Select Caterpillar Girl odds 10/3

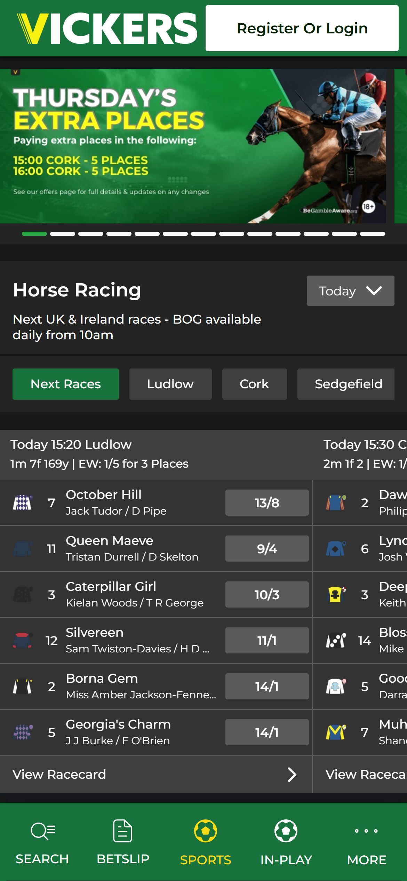click(x=267, y=594)
